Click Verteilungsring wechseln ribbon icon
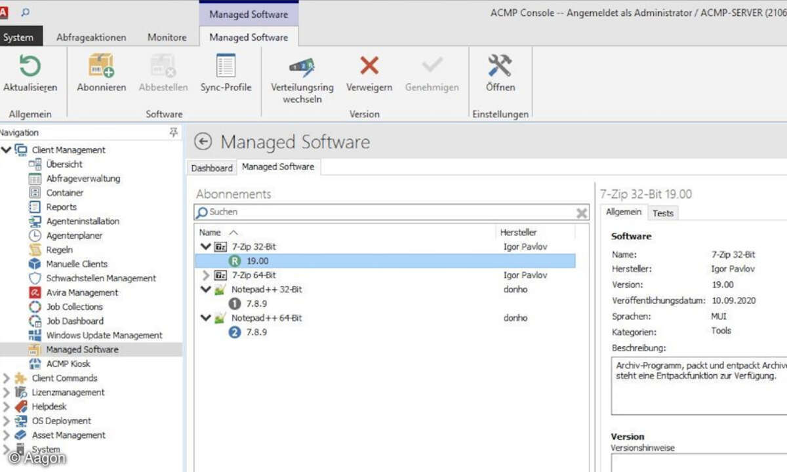Viewport: 787px width, 472px height. coord(302,66)
